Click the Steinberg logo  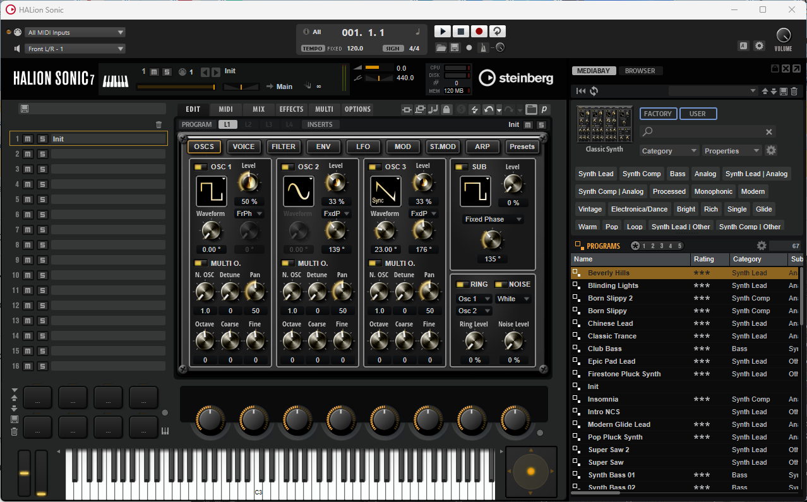click(516, 78)
